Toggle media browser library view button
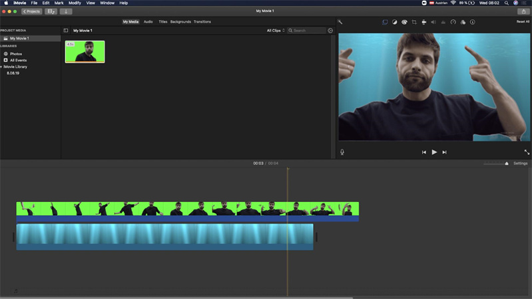The image size is (532, 299). [51, 11]
